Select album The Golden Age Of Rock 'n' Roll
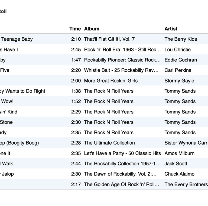The height and width of the screenshot is (206, 208). click(122, 185)
